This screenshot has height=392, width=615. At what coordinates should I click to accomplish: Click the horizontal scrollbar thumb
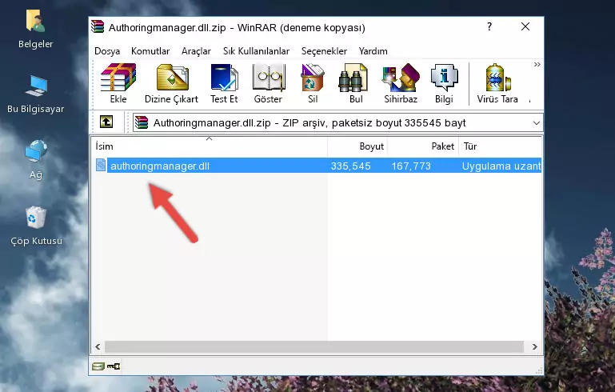[314, 347]
